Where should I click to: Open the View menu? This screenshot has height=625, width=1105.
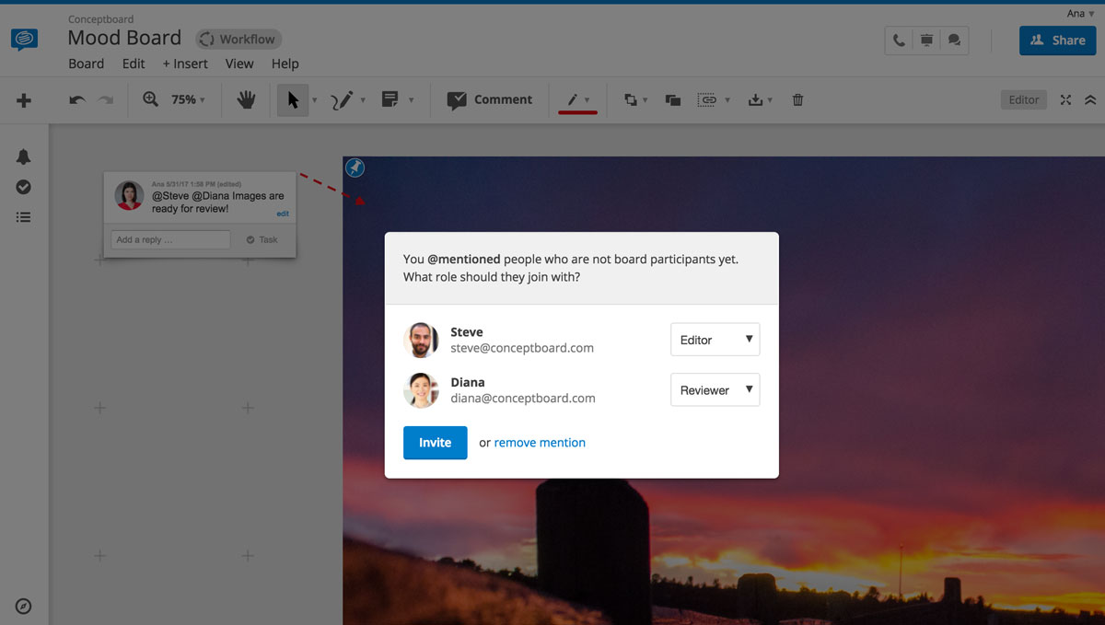pos(239,64)
